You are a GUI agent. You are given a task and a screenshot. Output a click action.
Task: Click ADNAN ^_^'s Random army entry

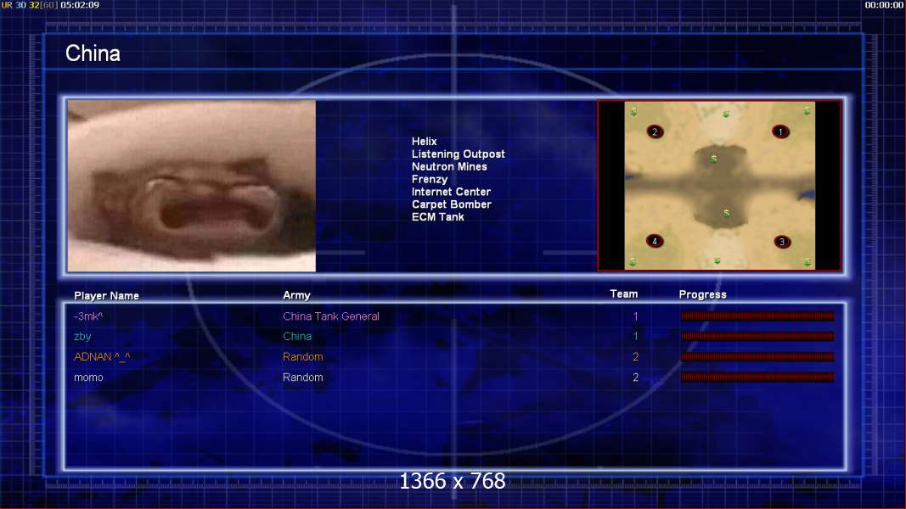(303, 356)
